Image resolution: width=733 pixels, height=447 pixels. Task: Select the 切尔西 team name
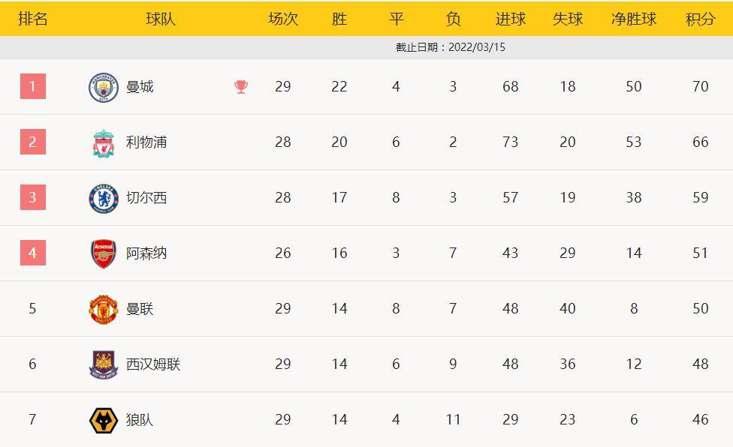[x=146, y=198]
